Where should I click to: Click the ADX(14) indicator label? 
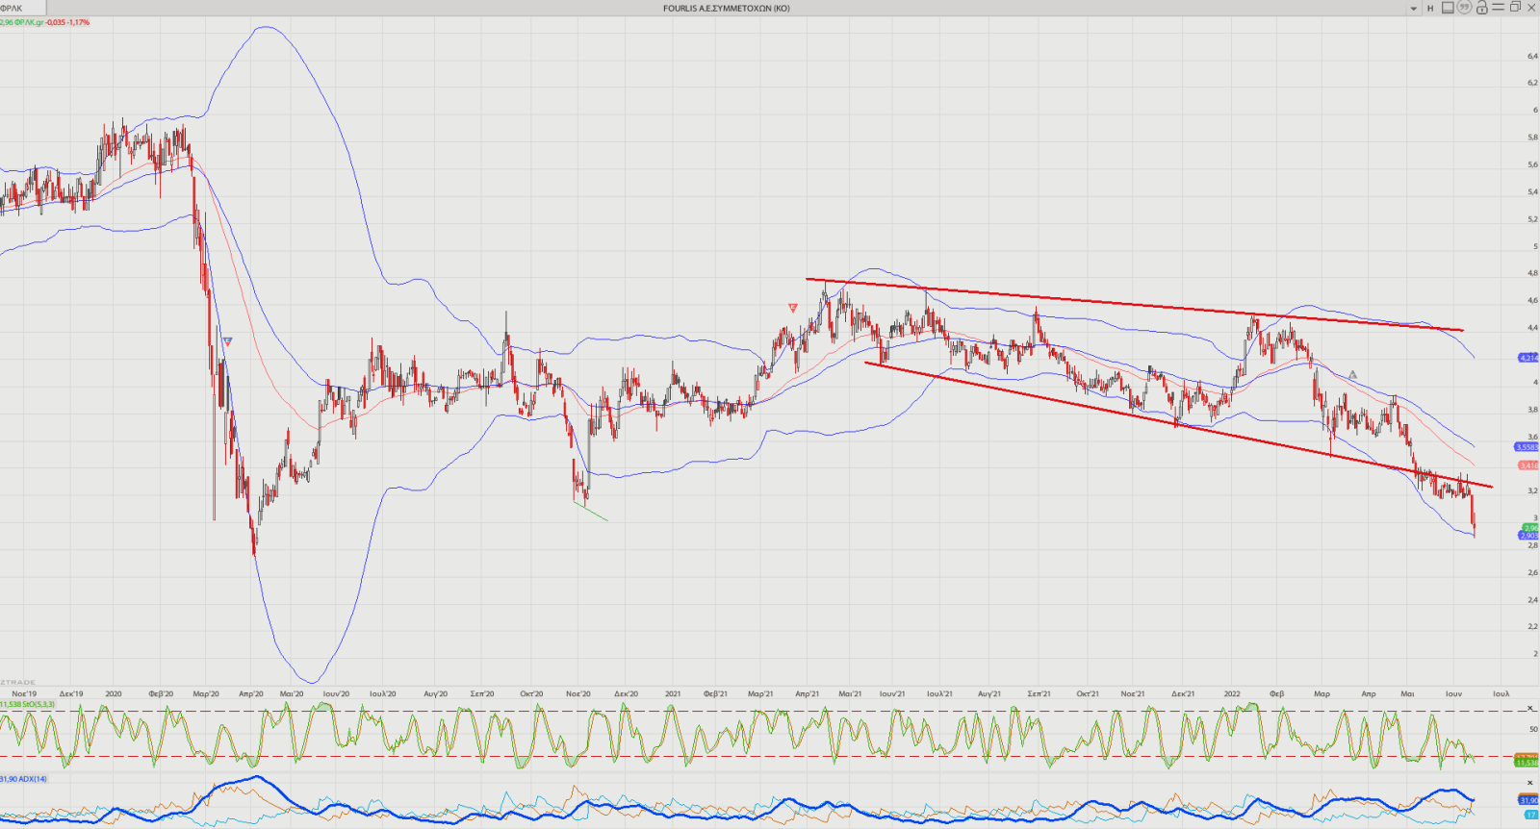(23, 779)
